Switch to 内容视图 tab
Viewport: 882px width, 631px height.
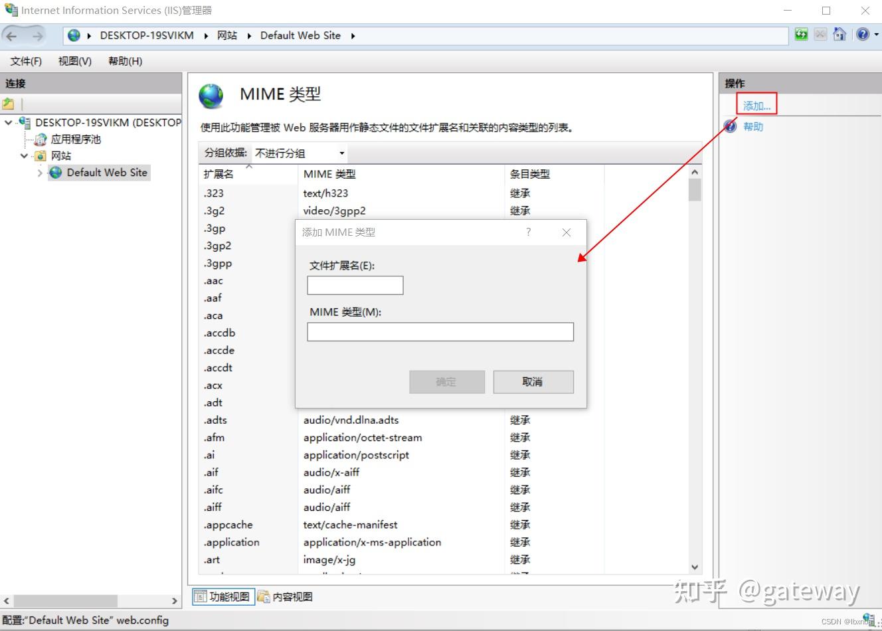click(285, 596)
